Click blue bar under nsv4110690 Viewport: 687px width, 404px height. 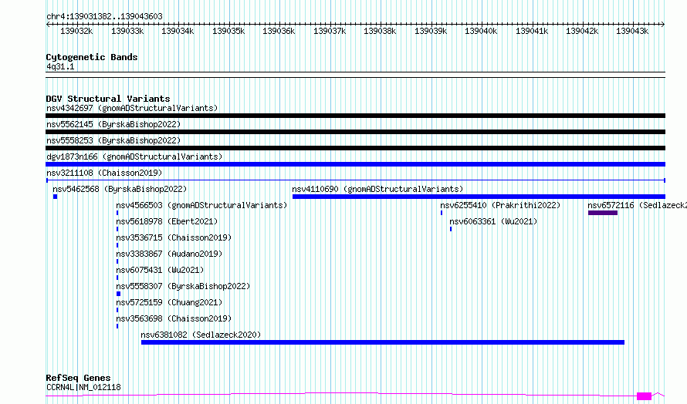click(479, 197)
